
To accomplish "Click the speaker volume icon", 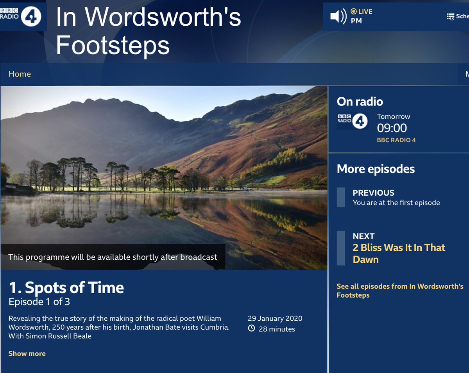I will (x=338, y=16).
